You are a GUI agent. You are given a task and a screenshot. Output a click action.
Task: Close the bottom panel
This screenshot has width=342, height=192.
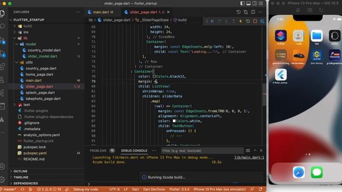(x=261, y=150)
